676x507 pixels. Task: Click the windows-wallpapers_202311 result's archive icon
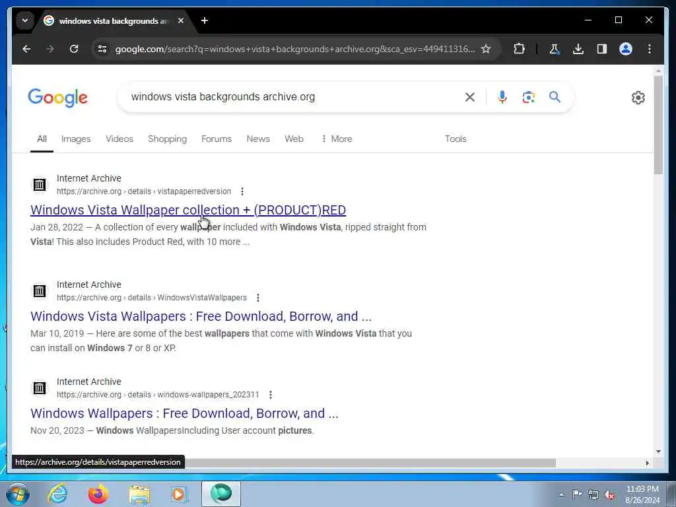click(x=39, y=388)
